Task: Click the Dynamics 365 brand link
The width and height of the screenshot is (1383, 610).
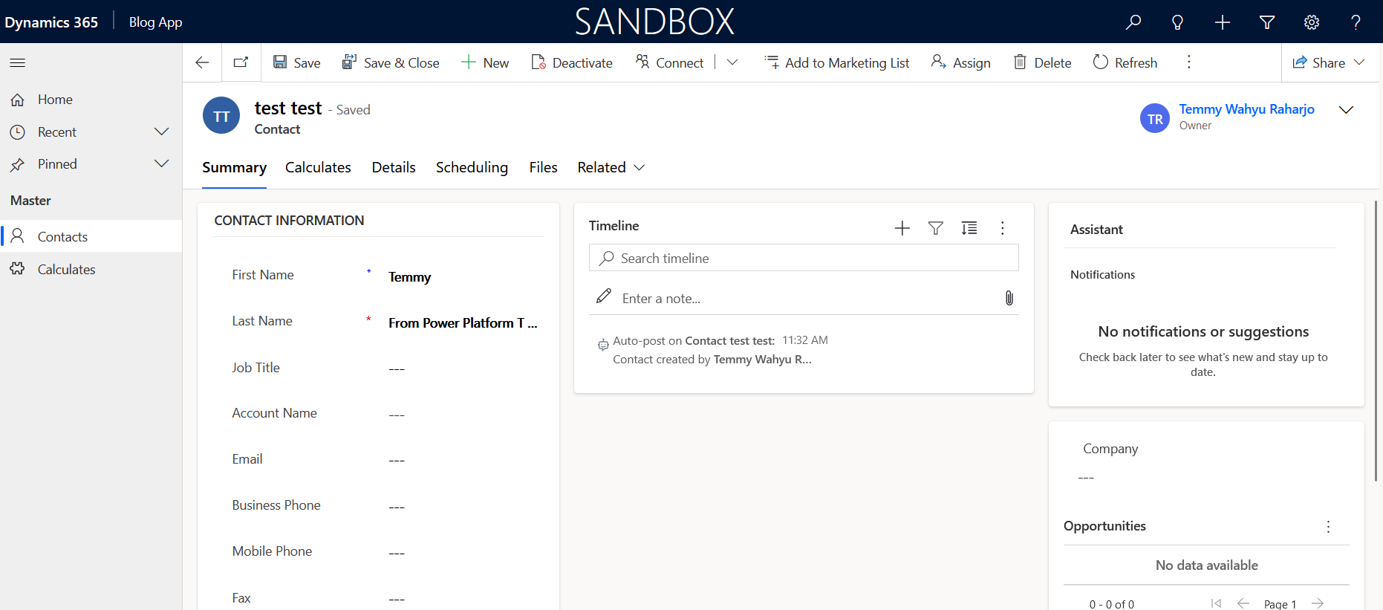Action: (51, 22)
